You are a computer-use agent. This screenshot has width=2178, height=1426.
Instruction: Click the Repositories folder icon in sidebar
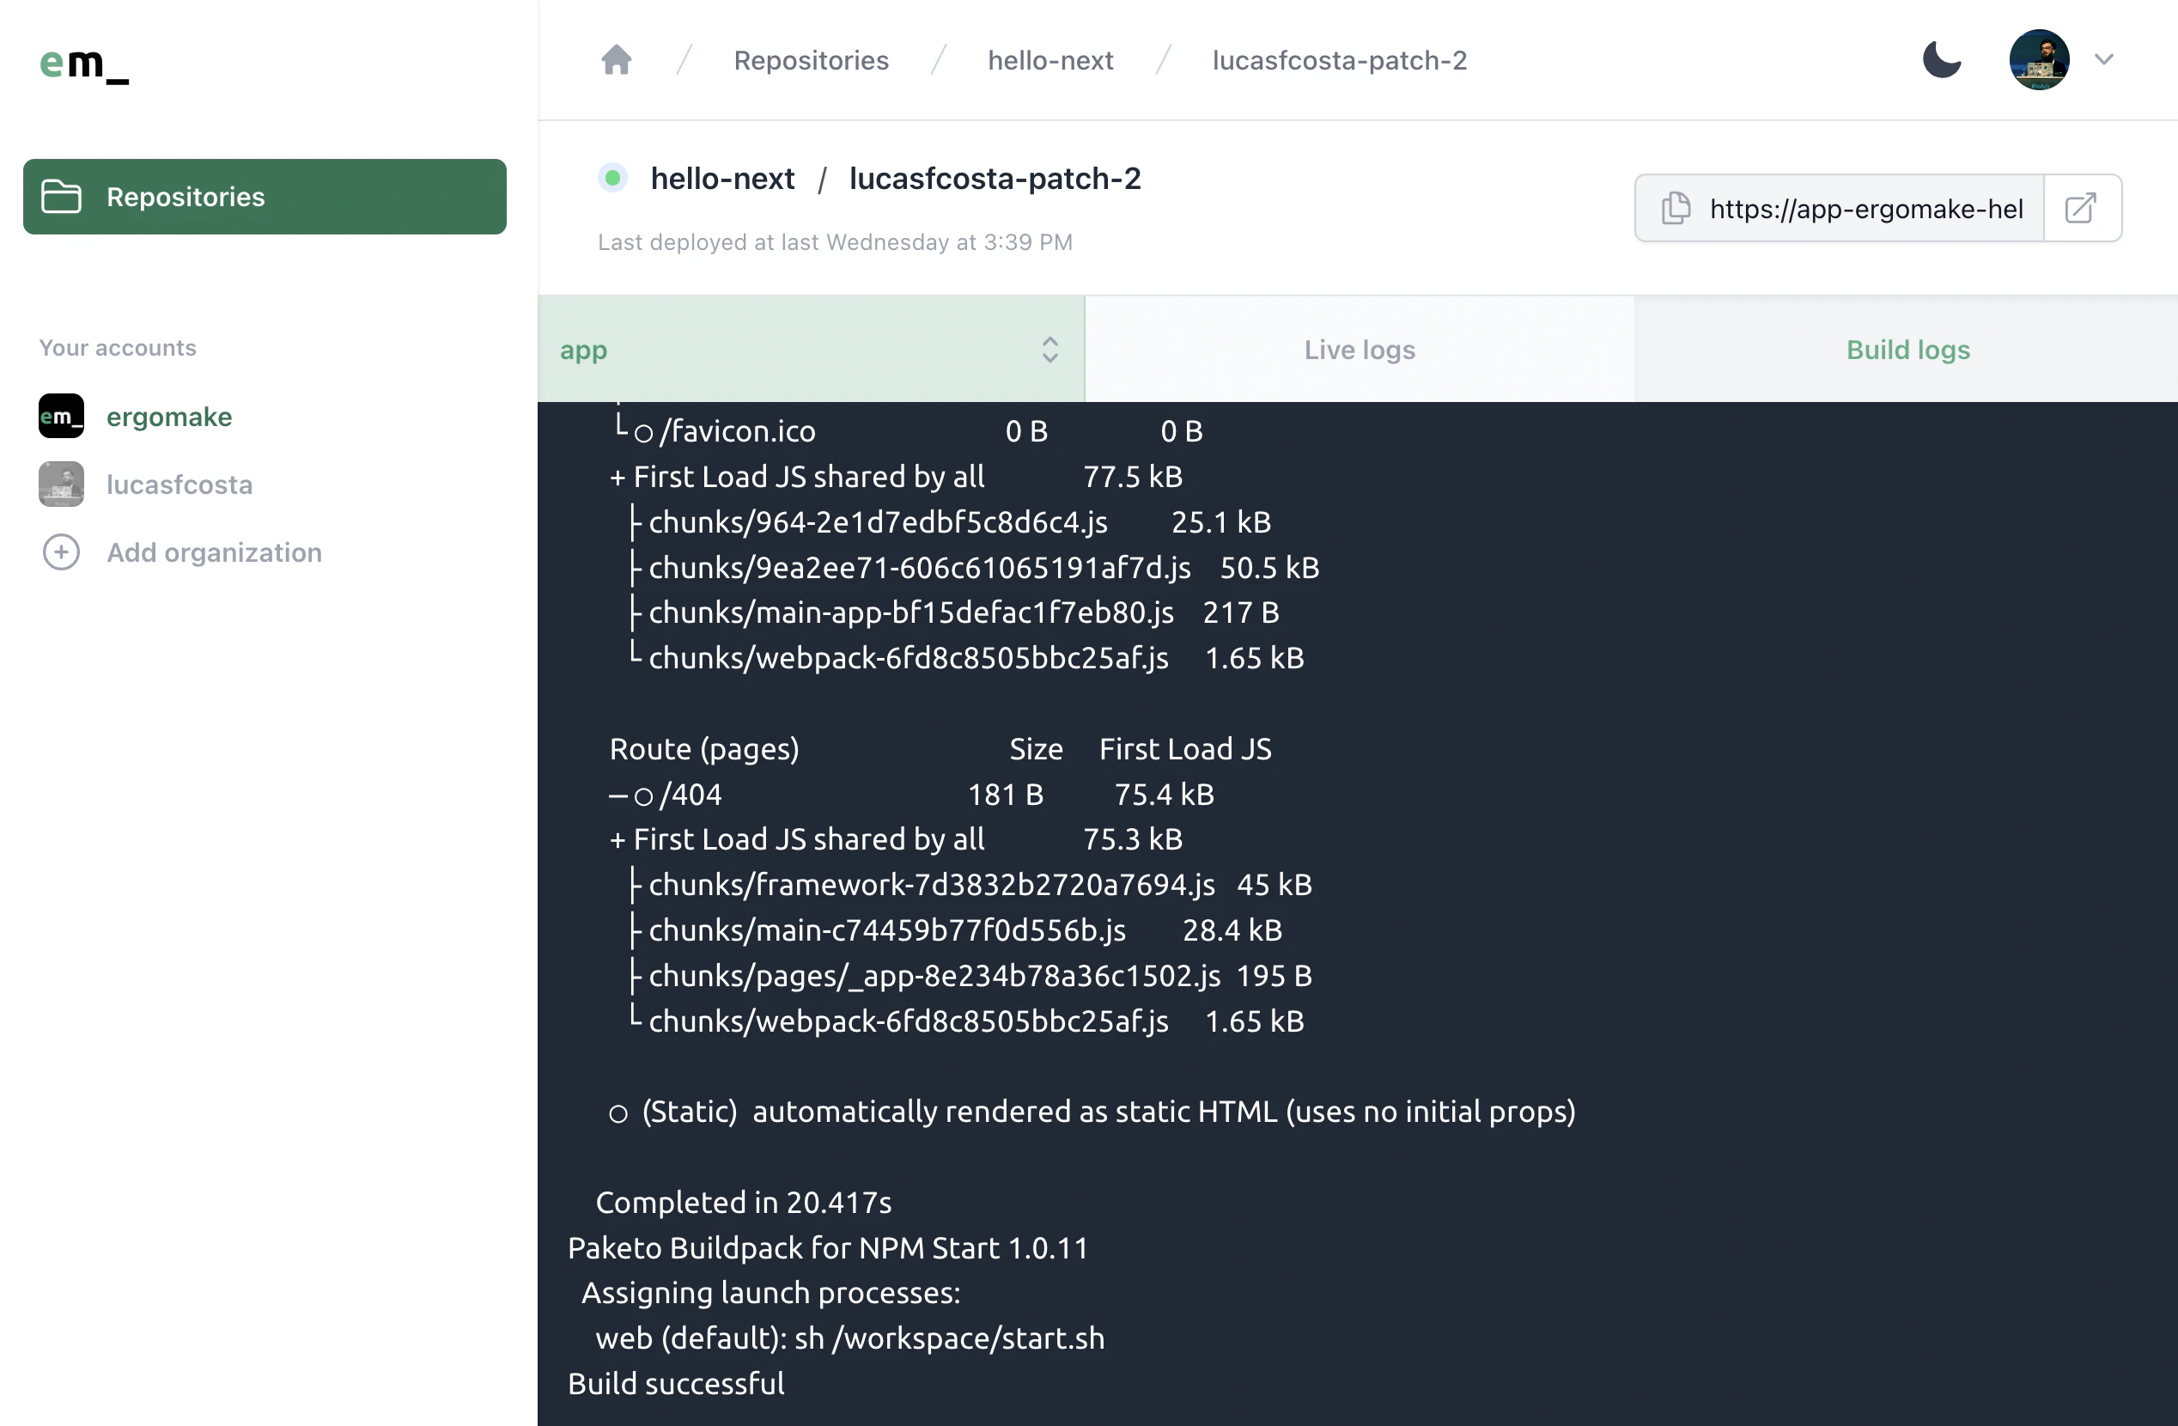(61, 197)
